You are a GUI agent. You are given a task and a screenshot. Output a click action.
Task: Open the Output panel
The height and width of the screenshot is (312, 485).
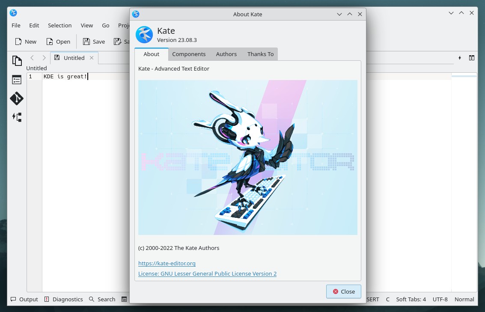[24, 299]
